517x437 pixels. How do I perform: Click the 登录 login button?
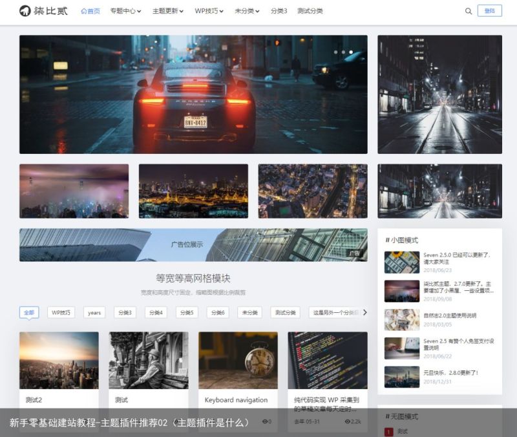(490, 11)
